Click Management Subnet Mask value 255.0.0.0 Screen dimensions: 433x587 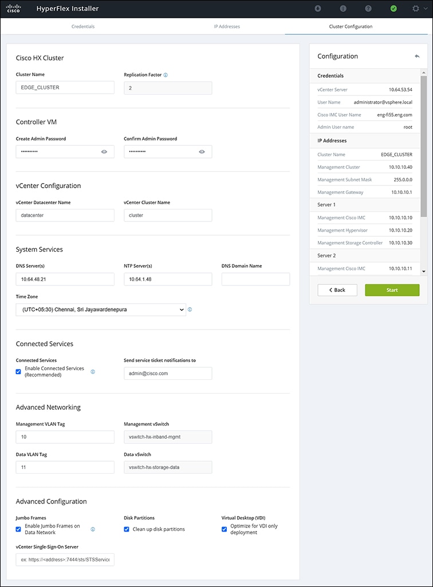[x=403, y=180]
